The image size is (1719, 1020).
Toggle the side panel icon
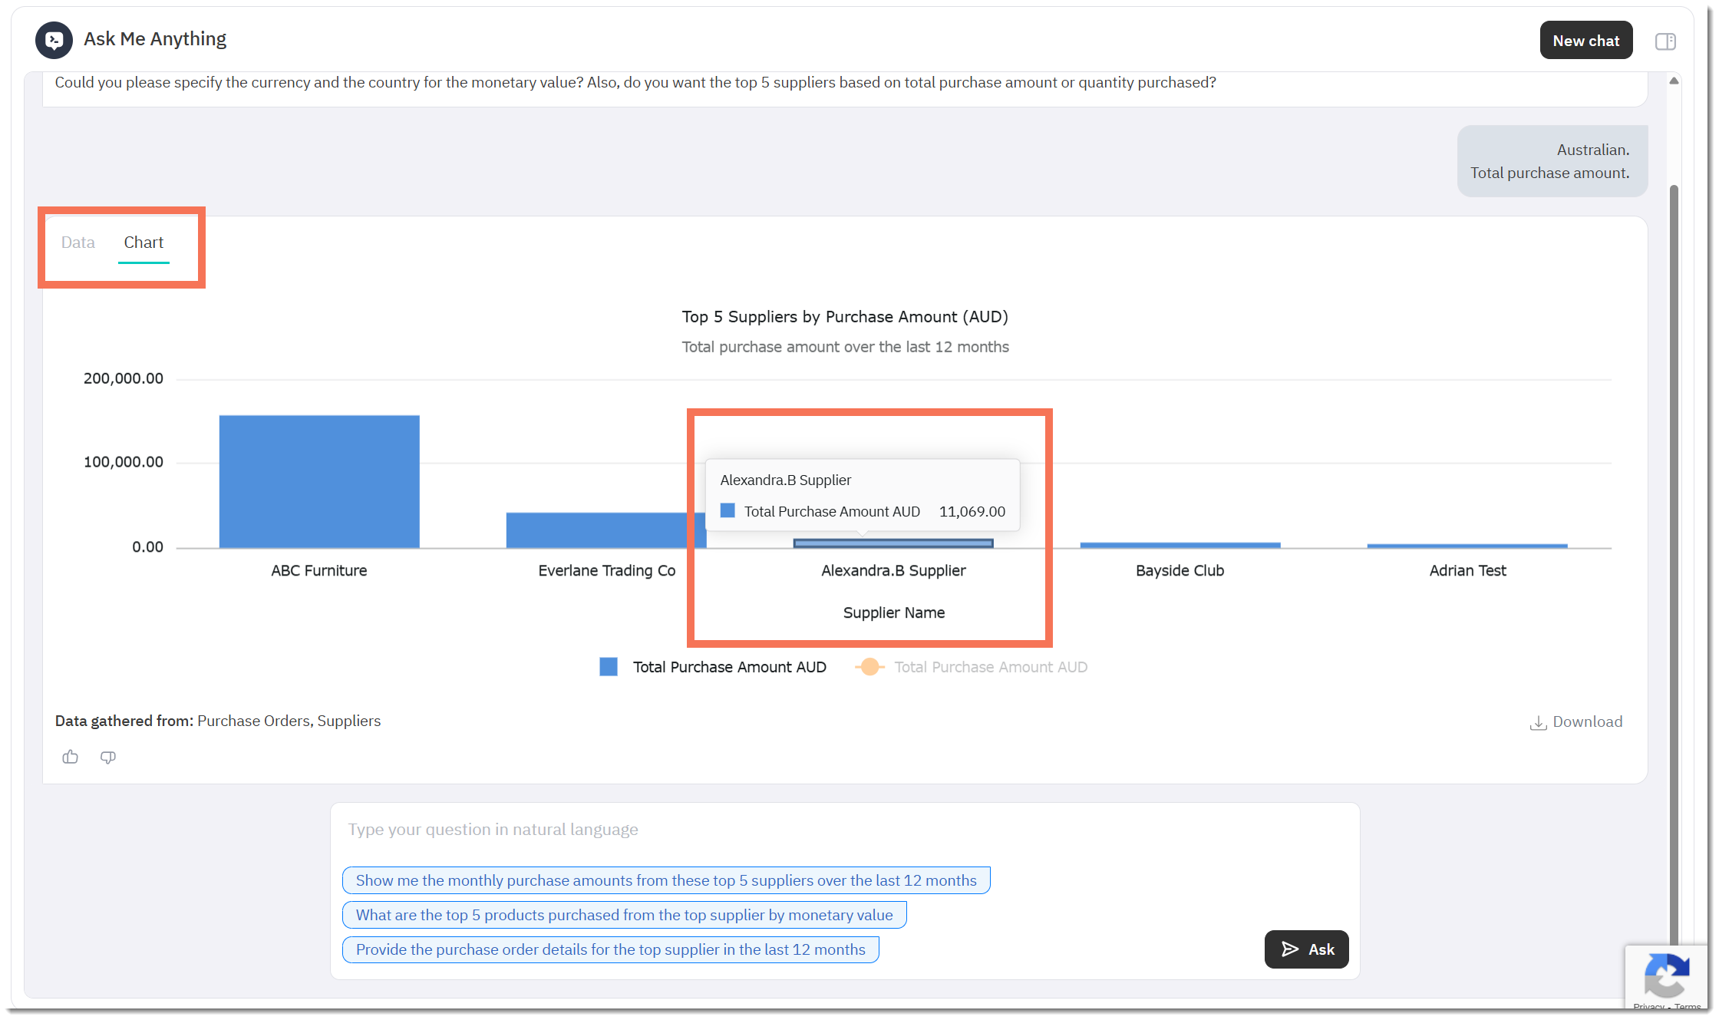tap(1665, 41)
